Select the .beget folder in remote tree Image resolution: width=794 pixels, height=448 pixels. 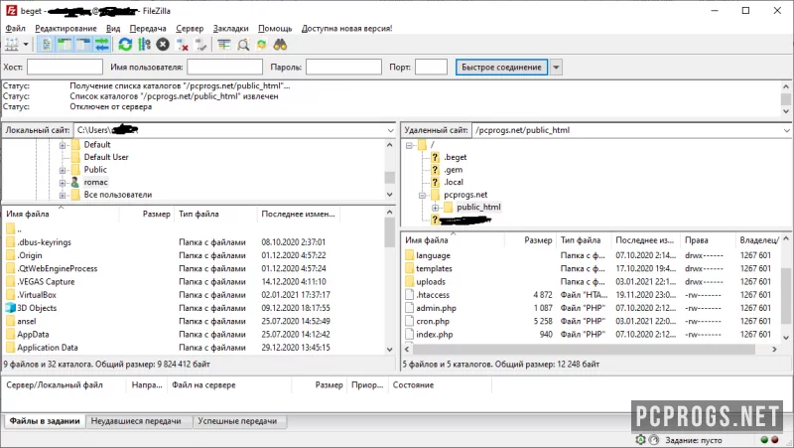coord(456,157)
